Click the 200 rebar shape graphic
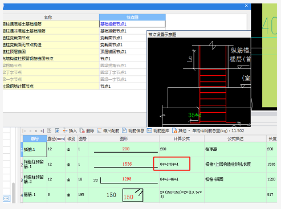This screenshot has height=209, width=281. click(126, 150)
